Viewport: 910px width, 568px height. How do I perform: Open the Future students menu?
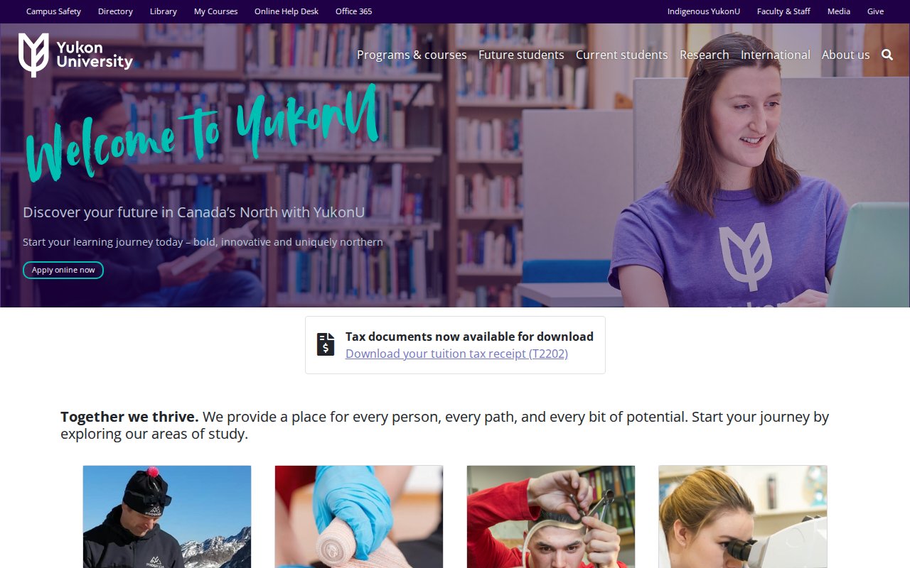tap(521, 55)
